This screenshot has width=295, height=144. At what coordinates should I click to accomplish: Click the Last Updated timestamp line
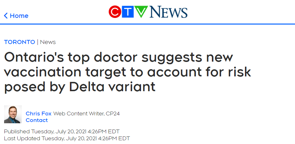tap(67, 139)
